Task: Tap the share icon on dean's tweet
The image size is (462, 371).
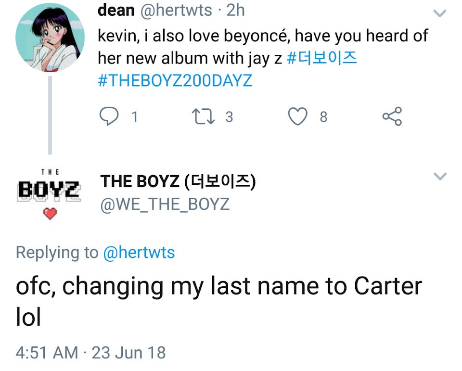Action: click(392, 116)
